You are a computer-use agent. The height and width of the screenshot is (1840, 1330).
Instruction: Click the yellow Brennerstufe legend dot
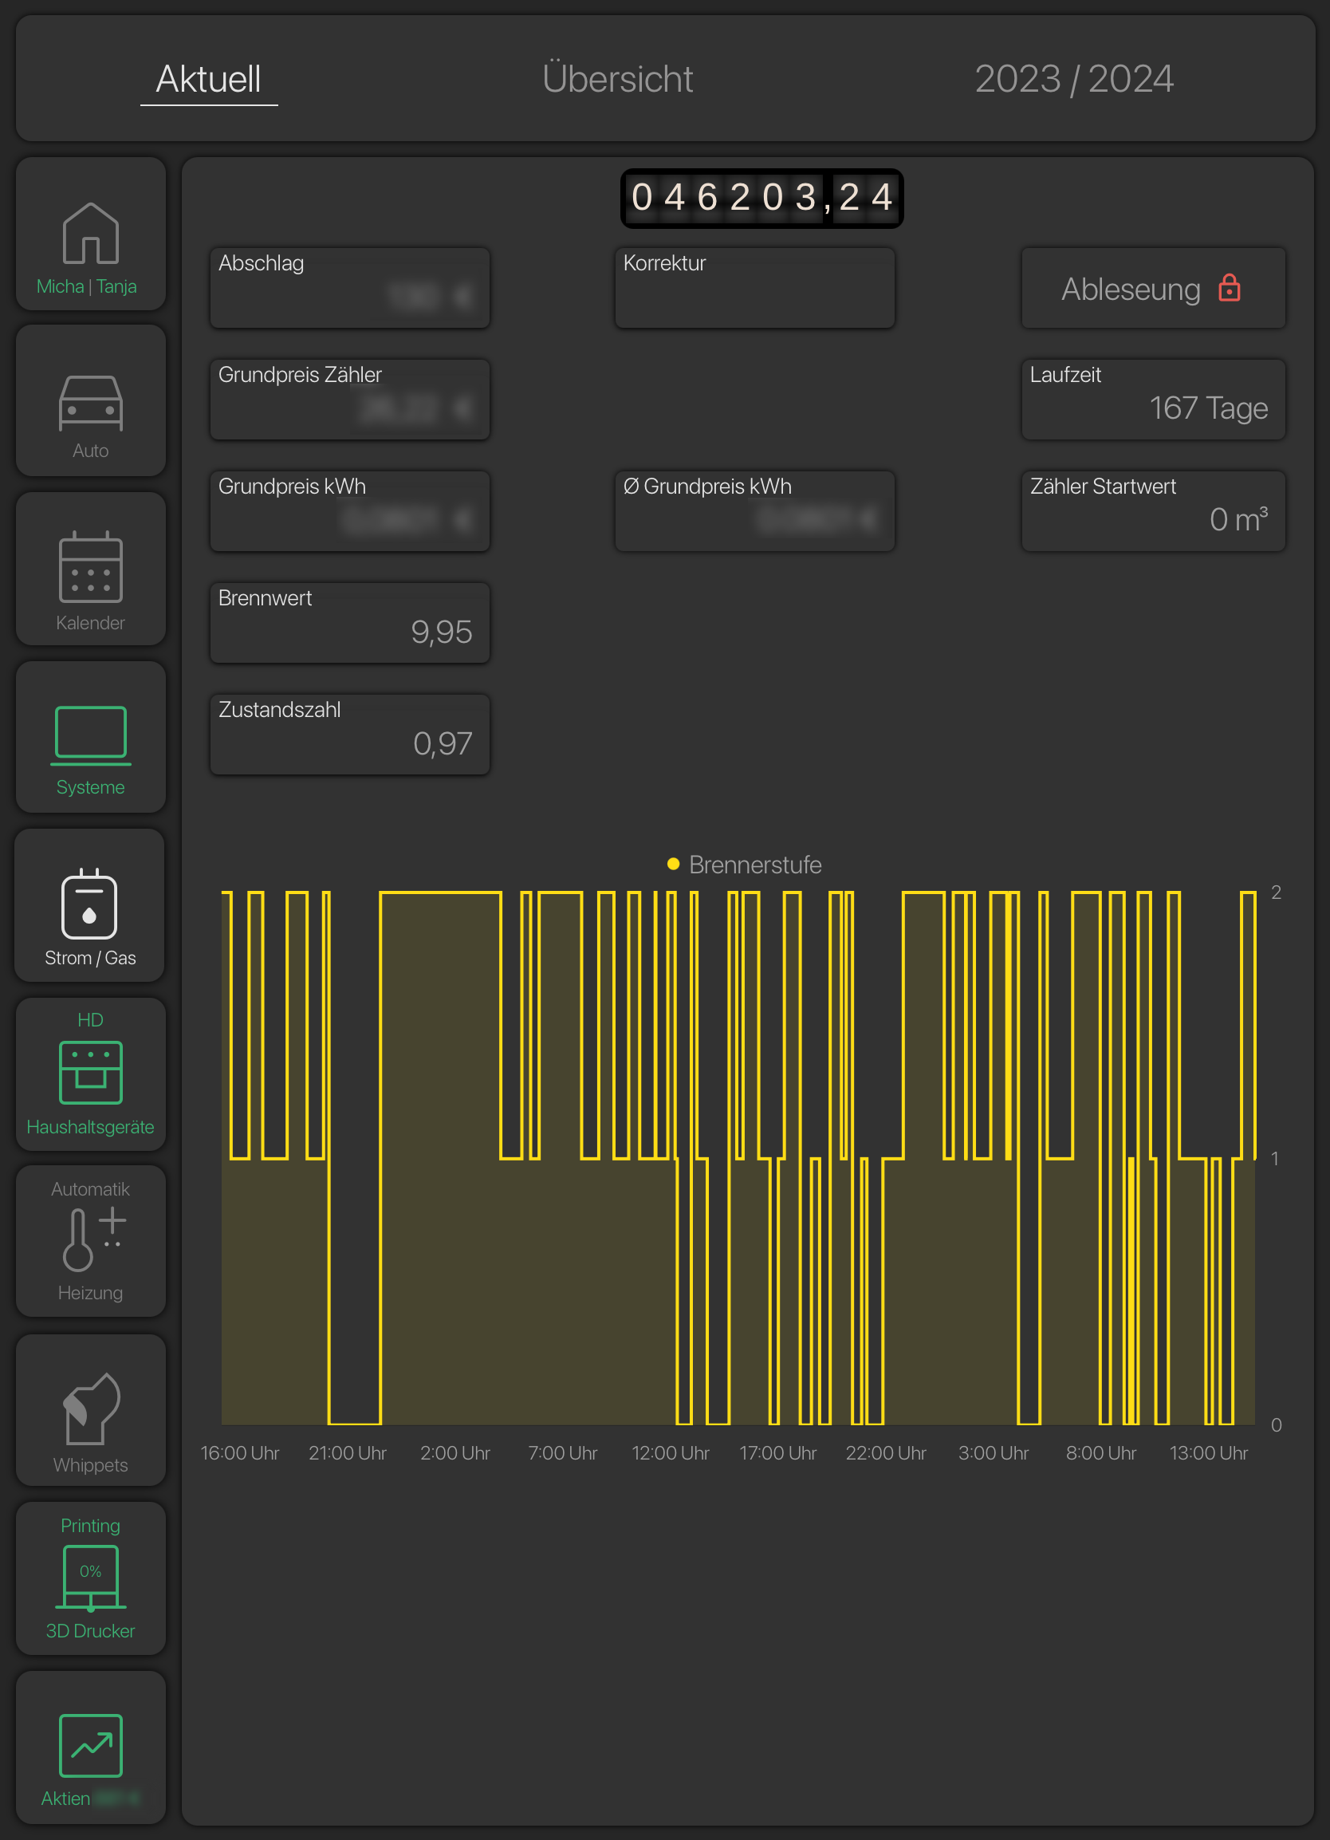click(673, 864)
